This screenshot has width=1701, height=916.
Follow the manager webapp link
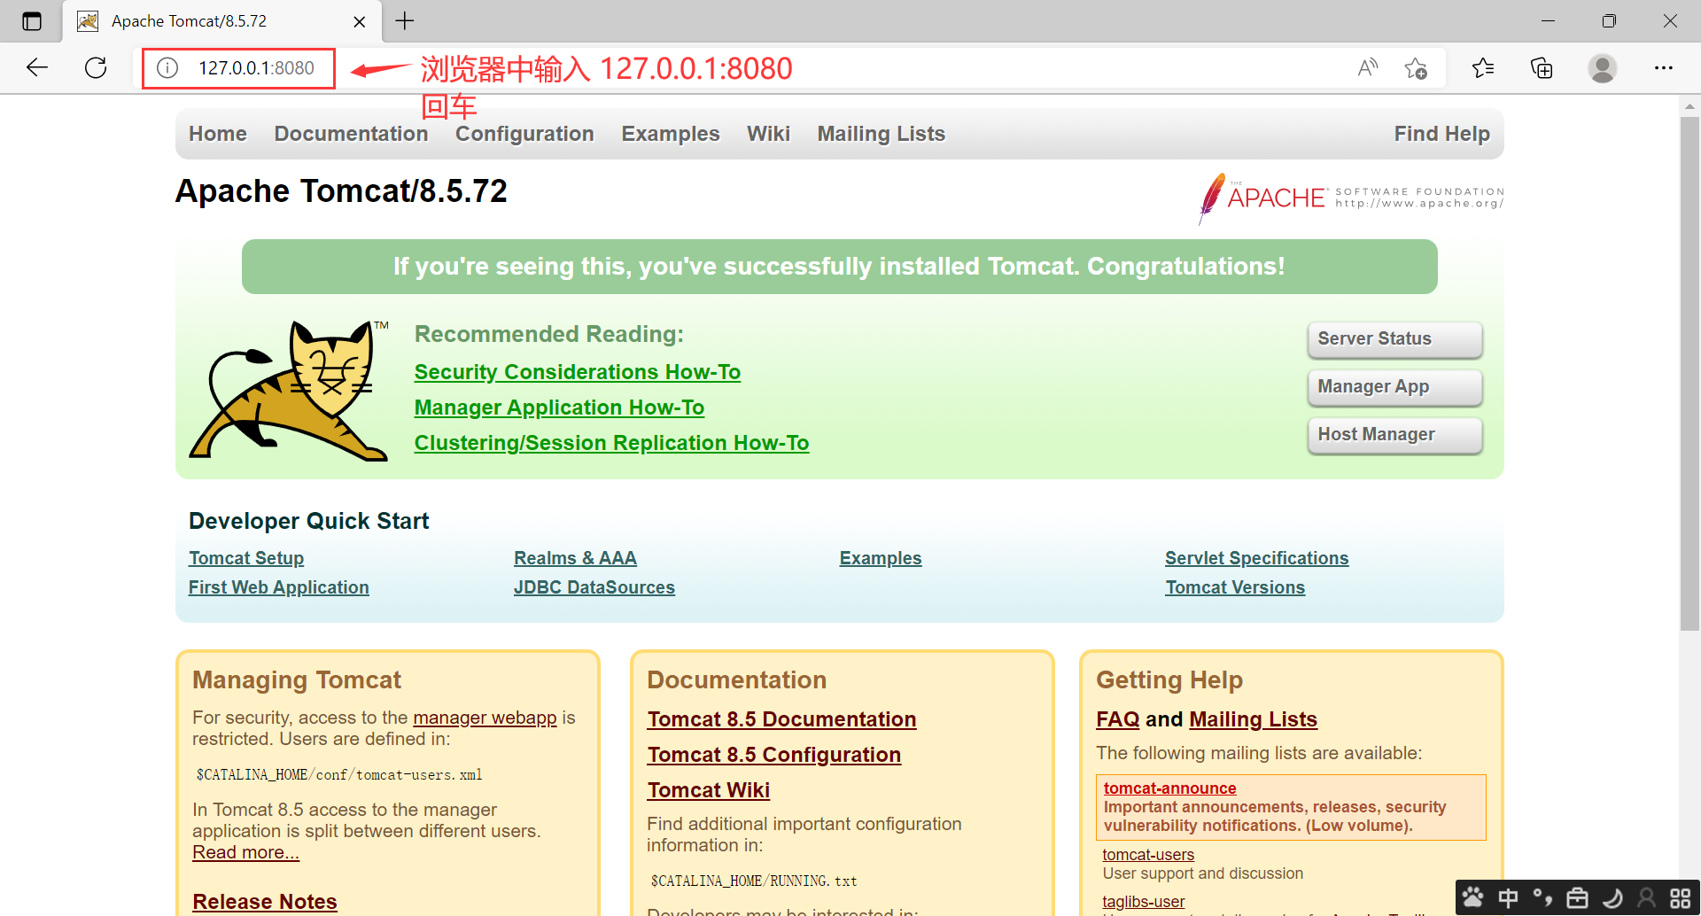pos(485,718)
